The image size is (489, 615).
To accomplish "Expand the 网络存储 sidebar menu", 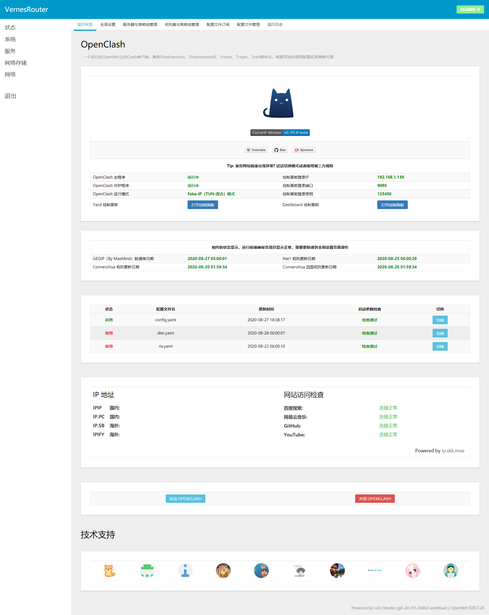I will coord(16,63).
